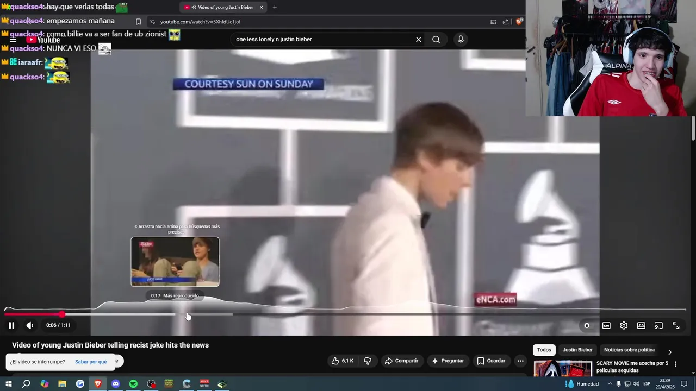This screenshot has width=696, height=391.
Task: Open Brave Shields lion icon
Action: tap(519, 22)
